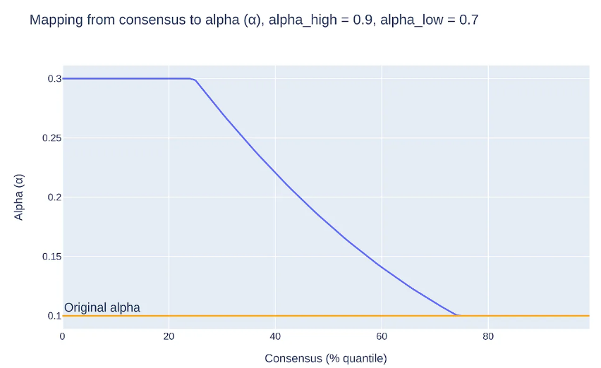Click the 'Consensus (% quantile)' x-axis title
This screenshot has height=368, width=601.
click(326, 358)
